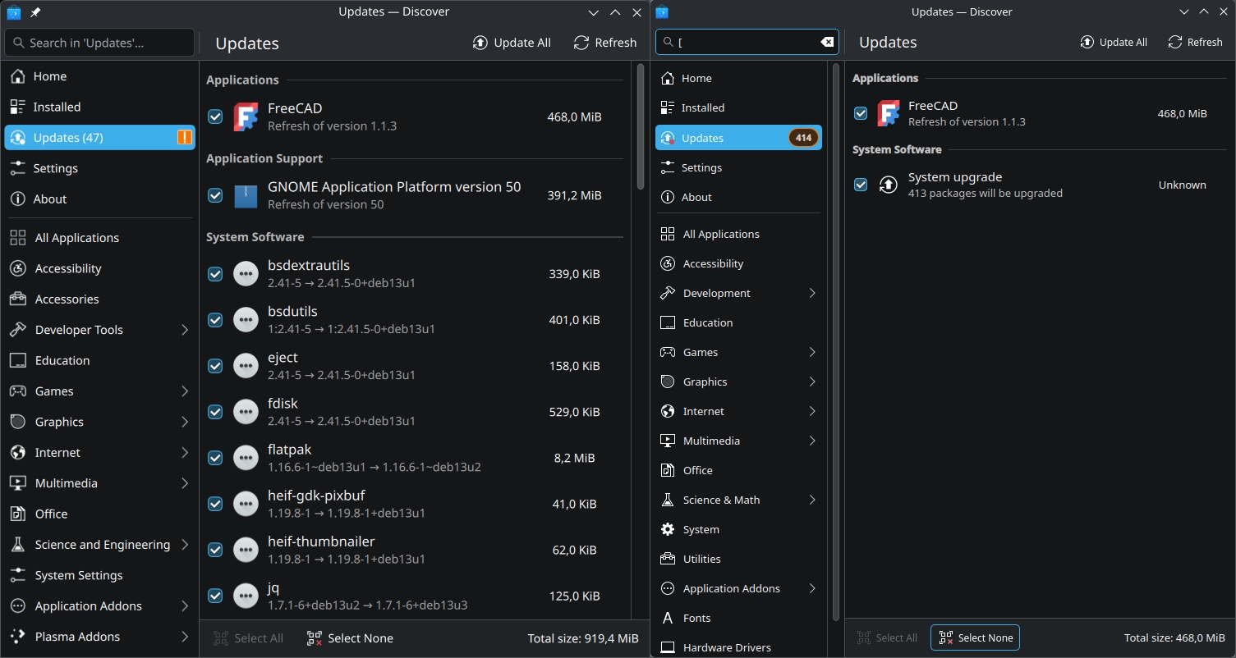Click the bsdextrautils package icon
Screen dimensions: 1236x658
[246, 274]
